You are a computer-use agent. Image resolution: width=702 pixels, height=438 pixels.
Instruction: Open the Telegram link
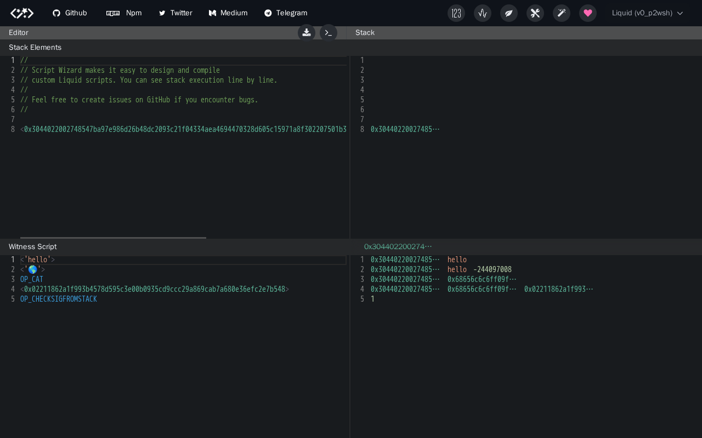point(286,13)
